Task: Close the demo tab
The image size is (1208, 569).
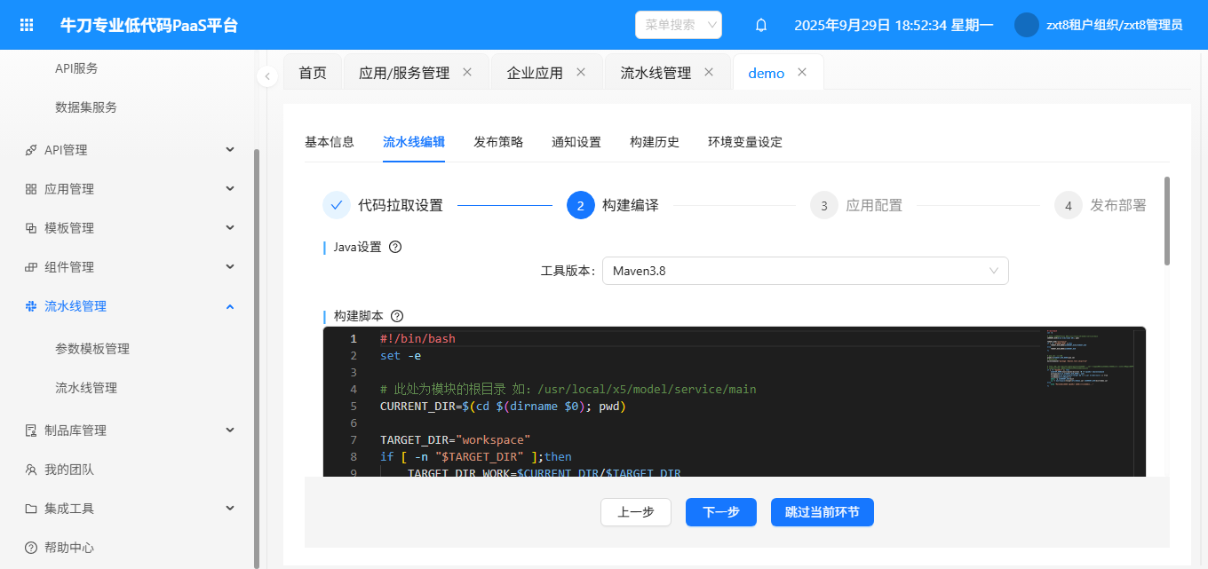Action: [x=802, y=72]
